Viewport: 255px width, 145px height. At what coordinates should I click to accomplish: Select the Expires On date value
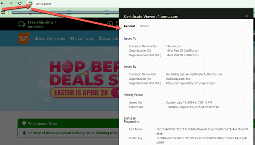[192, 107]
